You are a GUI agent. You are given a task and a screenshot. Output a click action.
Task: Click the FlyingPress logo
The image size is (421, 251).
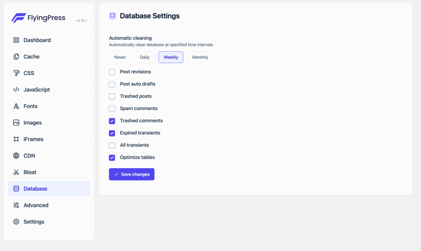tap(38, 18)
